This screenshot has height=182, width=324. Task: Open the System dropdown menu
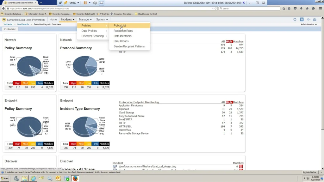[x=102, y=20]
